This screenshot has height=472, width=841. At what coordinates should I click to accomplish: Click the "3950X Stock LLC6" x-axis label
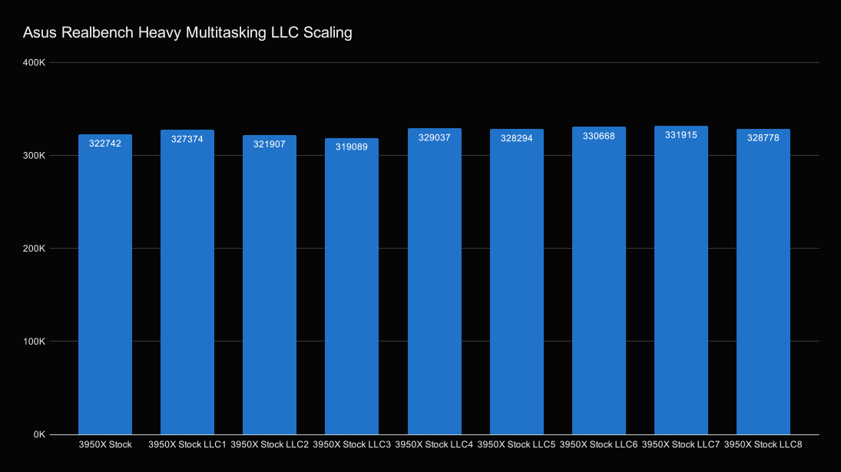(598, 444)
